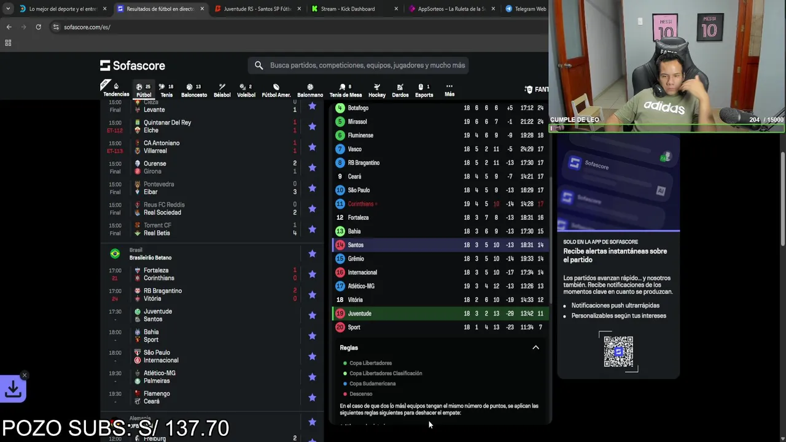
Task: Star the Reus FC Reddis vs Real Sociedad match
Action: tap(312, 209)
